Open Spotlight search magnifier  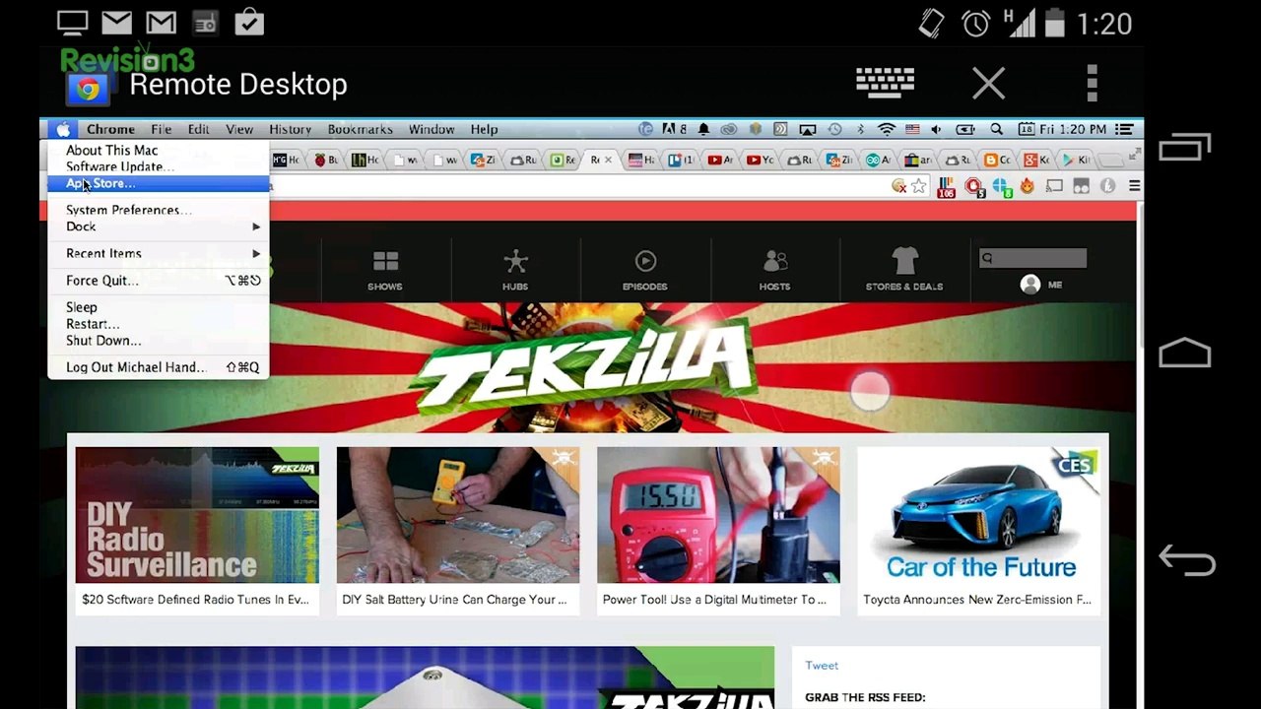tap(996, 129)
